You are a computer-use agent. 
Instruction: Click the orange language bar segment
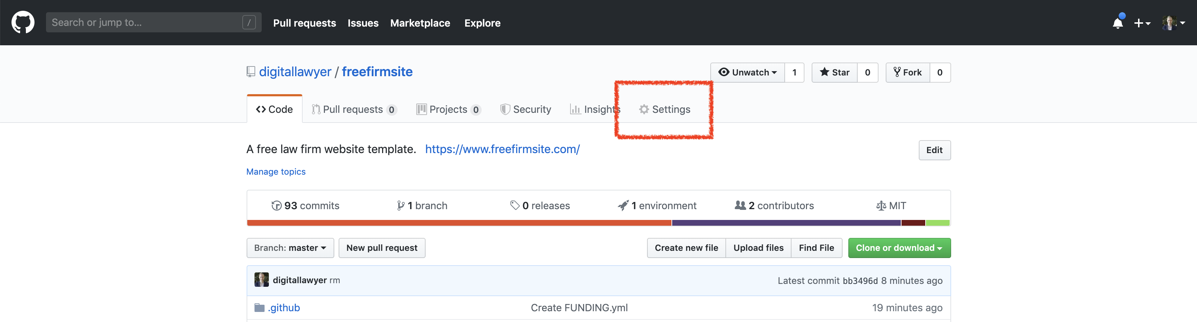coord(459,223)
